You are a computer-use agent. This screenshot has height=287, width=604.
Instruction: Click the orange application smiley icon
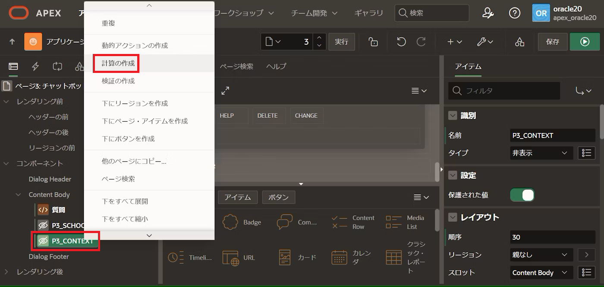click(33, 42)
